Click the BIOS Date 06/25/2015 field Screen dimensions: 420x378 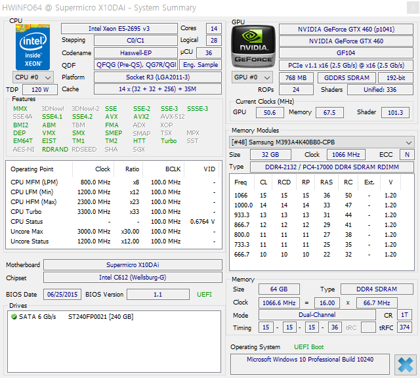(62, 295)
